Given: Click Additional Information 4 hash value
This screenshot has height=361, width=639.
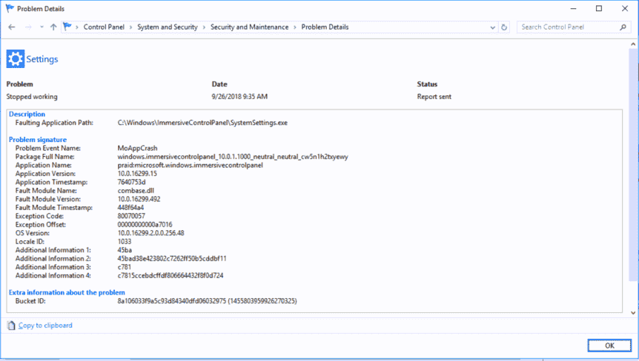Looking at the screenshot, I should pos(170,276).
